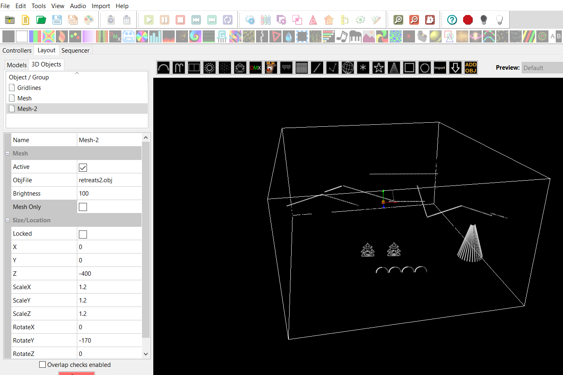The width and height of the screenshot is (563, 375).
Task: Click New sequence yellow document icon
Action: [25, 19]
